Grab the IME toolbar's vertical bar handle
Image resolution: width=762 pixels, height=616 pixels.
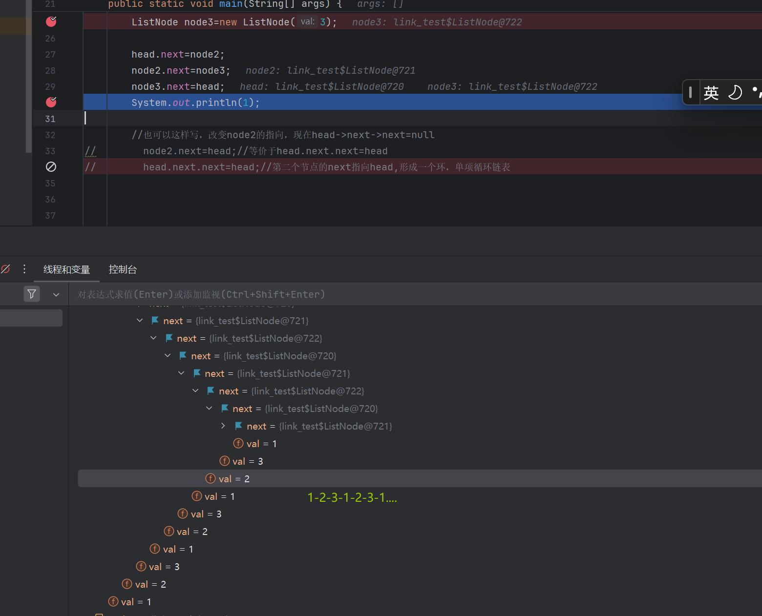(690, 92)
